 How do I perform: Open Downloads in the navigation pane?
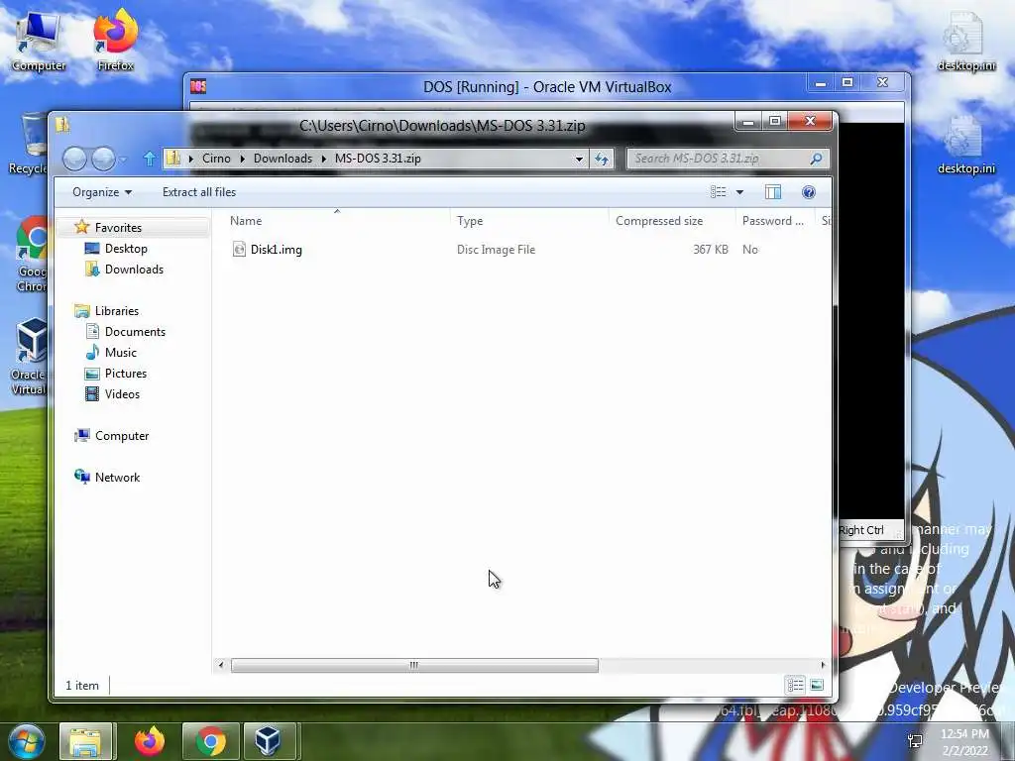click(x=134, y=270)
